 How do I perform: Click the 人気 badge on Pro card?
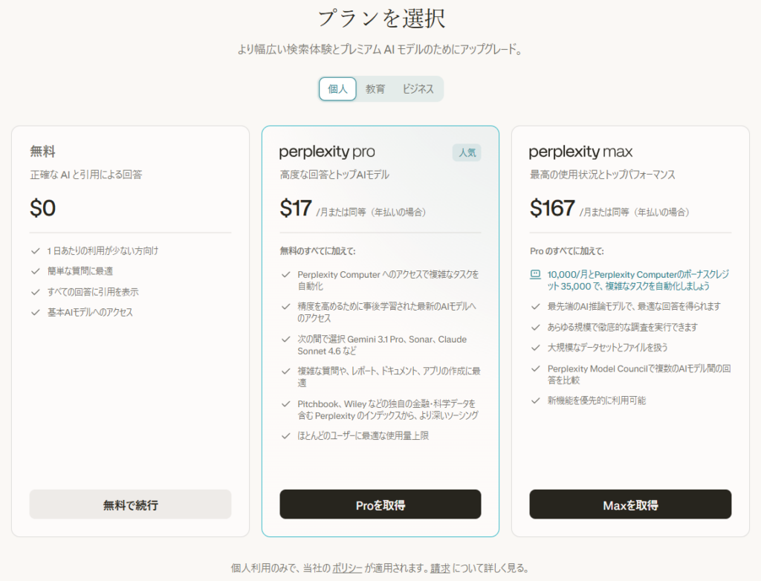[x=467, y=153]
